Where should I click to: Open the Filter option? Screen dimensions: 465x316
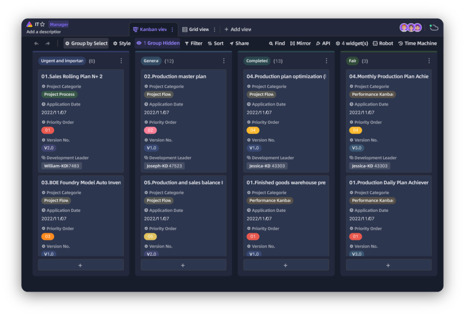click(193, 43)
